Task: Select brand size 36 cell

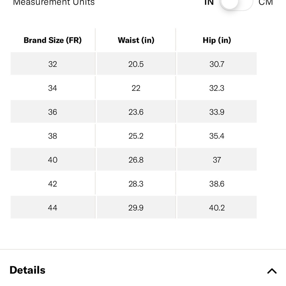Action: point(53,112)
